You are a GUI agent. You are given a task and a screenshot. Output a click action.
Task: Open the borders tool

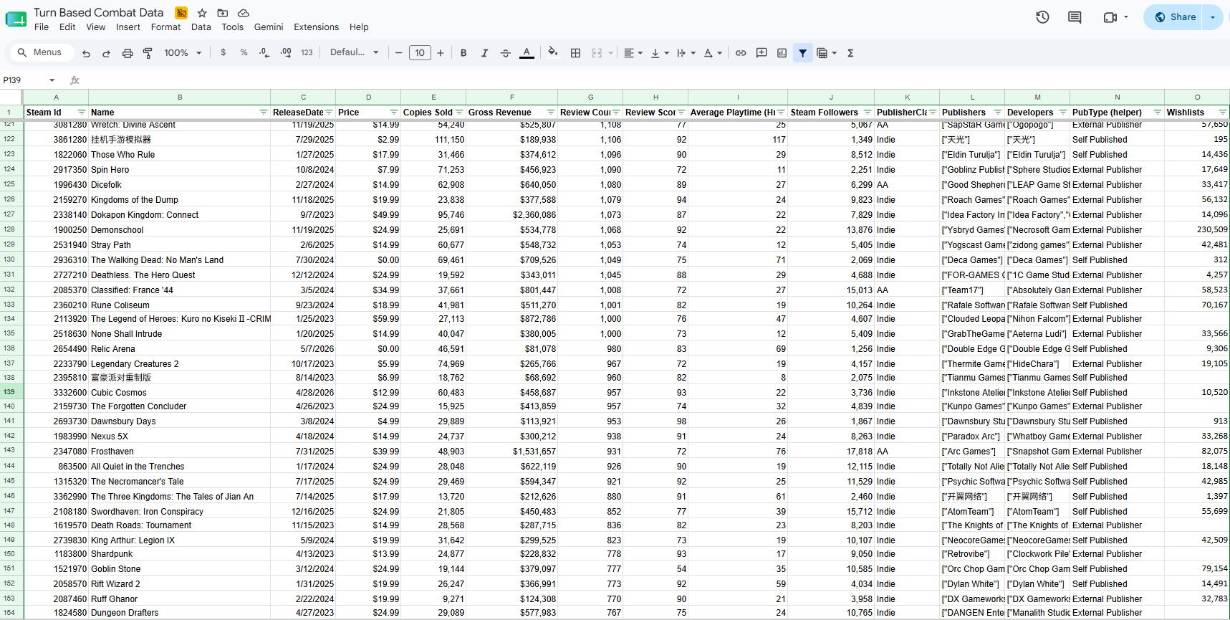(x=575, y=53)
